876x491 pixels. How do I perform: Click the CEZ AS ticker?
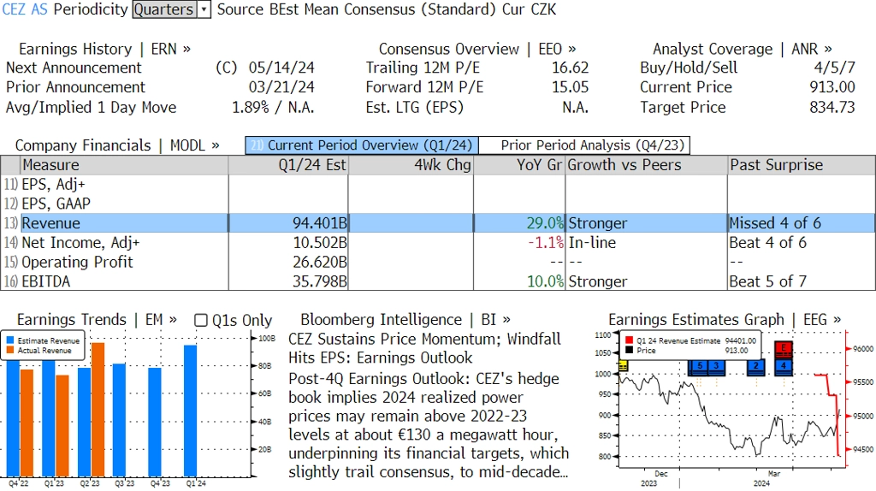coord(25,9)
